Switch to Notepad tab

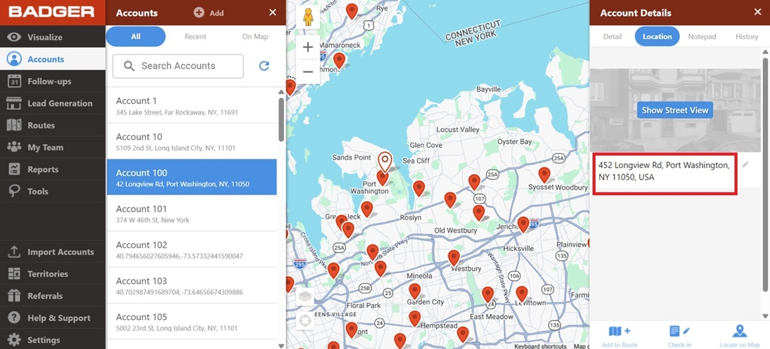702,37
